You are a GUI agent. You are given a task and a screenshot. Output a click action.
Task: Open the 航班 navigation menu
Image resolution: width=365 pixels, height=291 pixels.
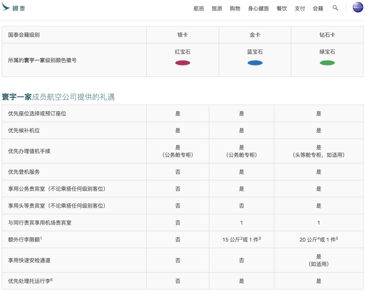point(199,8)
